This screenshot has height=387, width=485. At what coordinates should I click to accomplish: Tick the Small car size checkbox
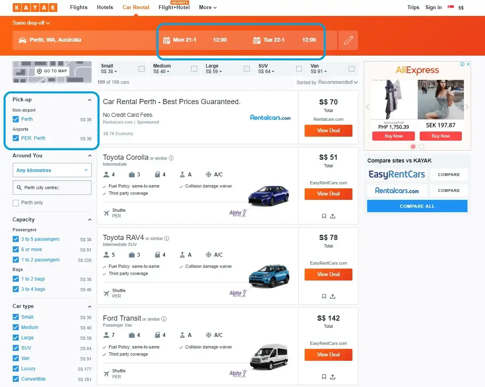[x=141, y=69]
